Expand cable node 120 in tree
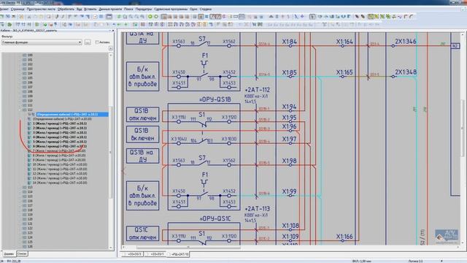This screenshot has width=467, height=263. coord(20,219)
